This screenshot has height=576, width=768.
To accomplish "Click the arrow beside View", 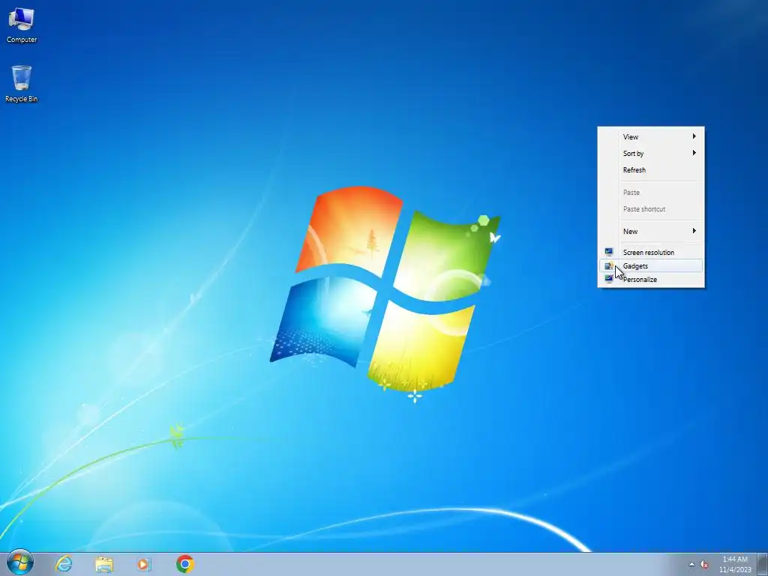I will [694, 136].
